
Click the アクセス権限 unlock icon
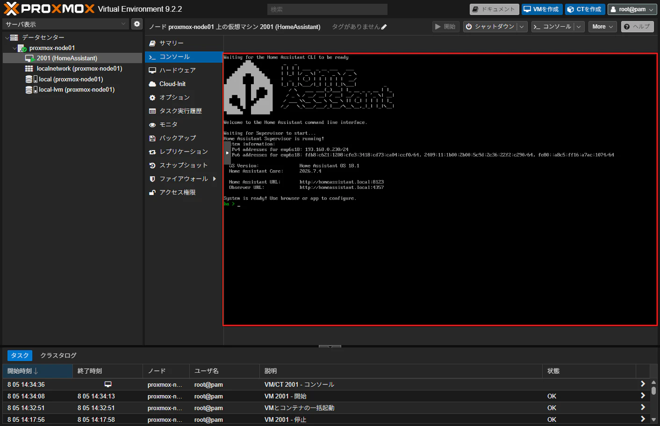tap(152, 193)
